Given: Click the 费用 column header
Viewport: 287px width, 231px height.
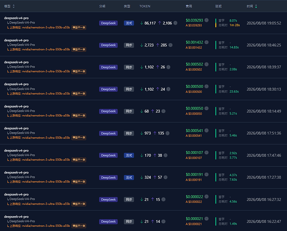Looking at the screenshot, I should pyautogui.click(x=189, y=6).
